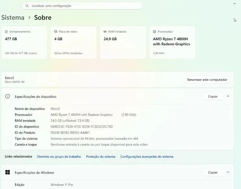The image size is (241, 189).
Task: Click the Edição value Windows 11 Pro
Action: (x=62, y=185)
